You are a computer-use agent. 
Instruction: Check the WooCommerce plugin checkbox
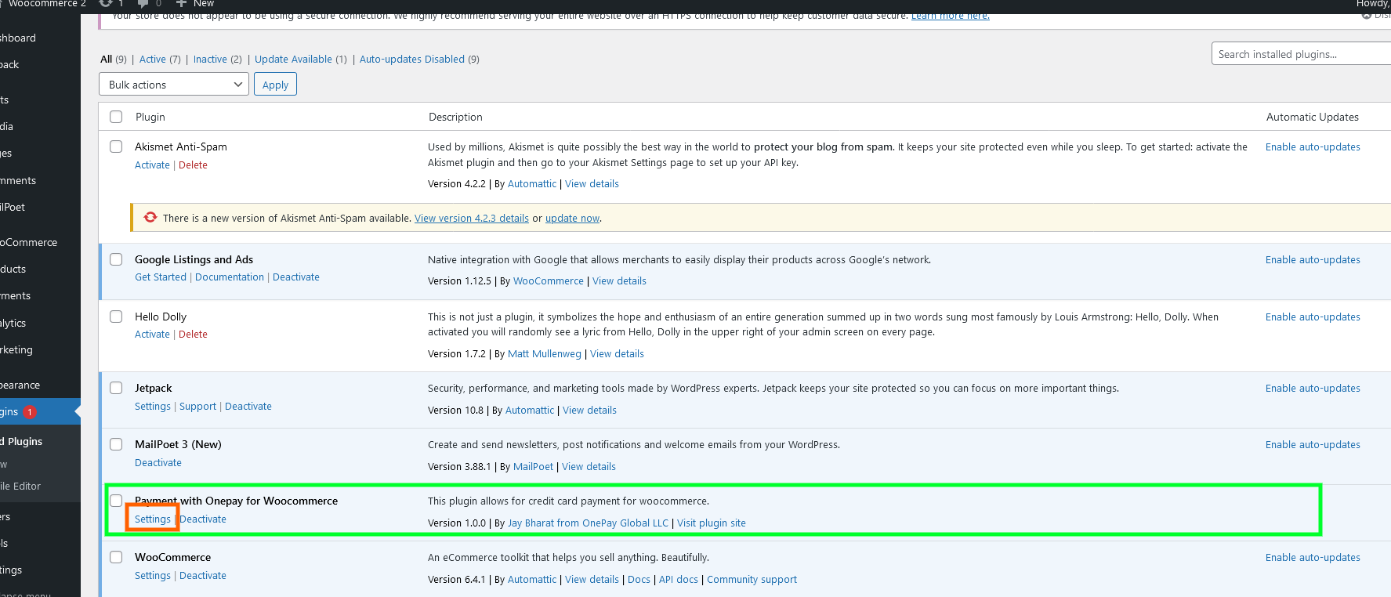click(116, 557)
